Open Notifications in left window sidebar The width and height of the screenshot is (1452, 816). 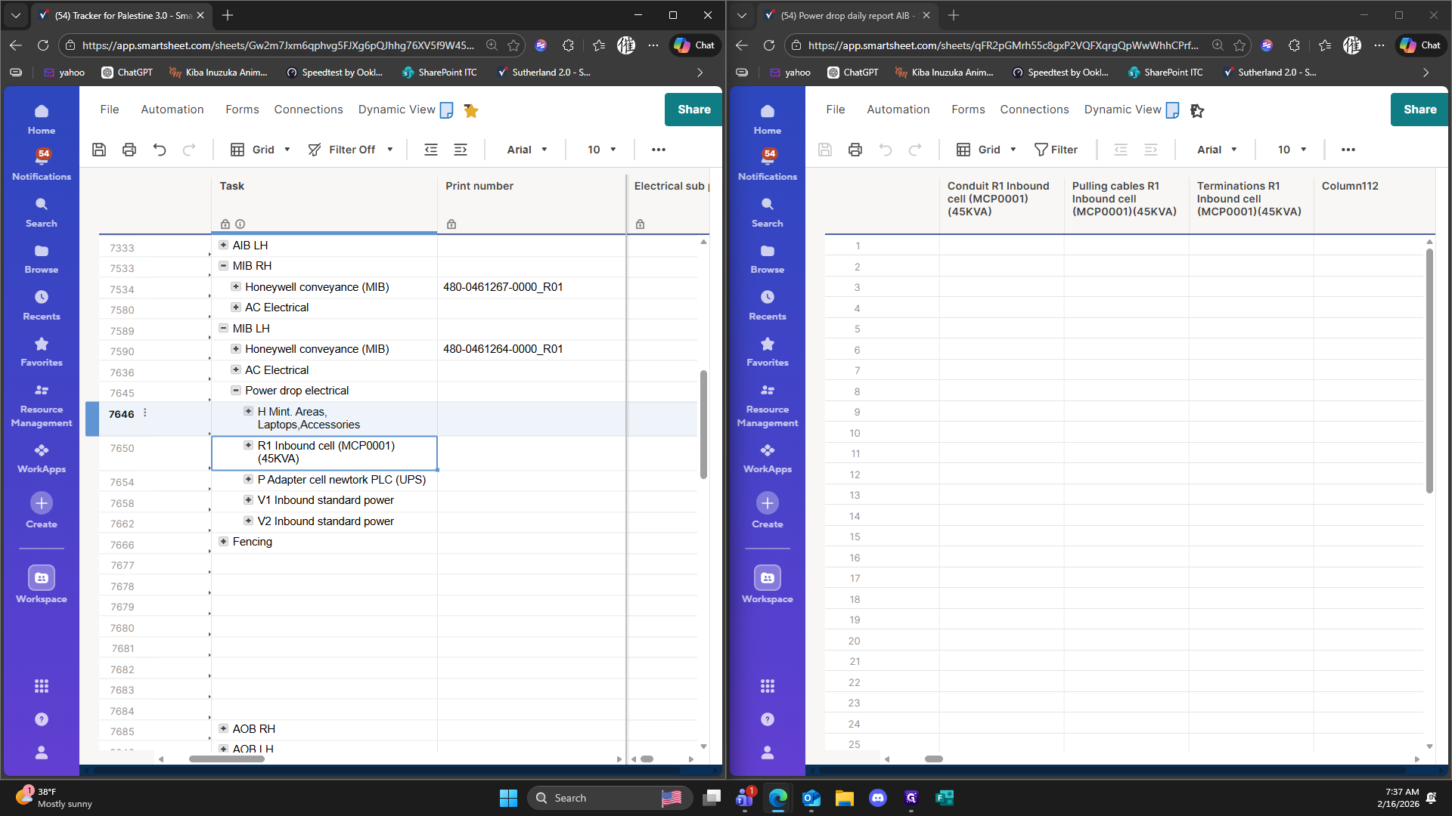click(x=42, y=164)
